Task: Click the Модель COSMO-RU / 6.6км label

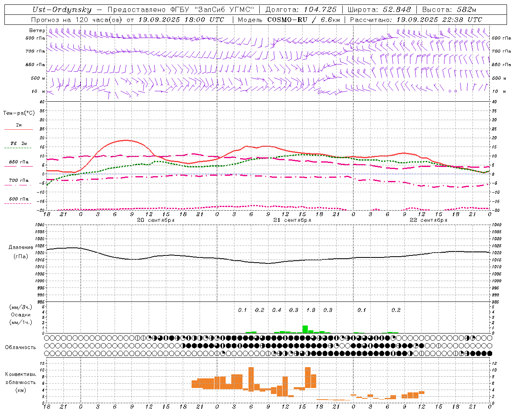Action: (289, 20)
